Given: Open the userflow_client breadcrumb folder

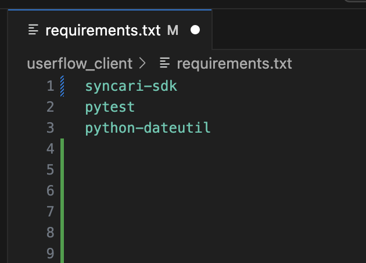Looking at the screenshot, I should coord(80,63).
